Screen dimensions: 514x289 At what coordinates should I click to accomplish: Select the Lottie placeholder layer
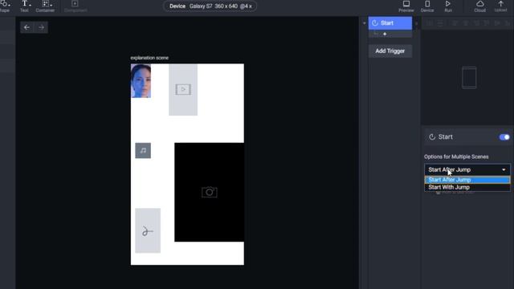click(148, 230)
